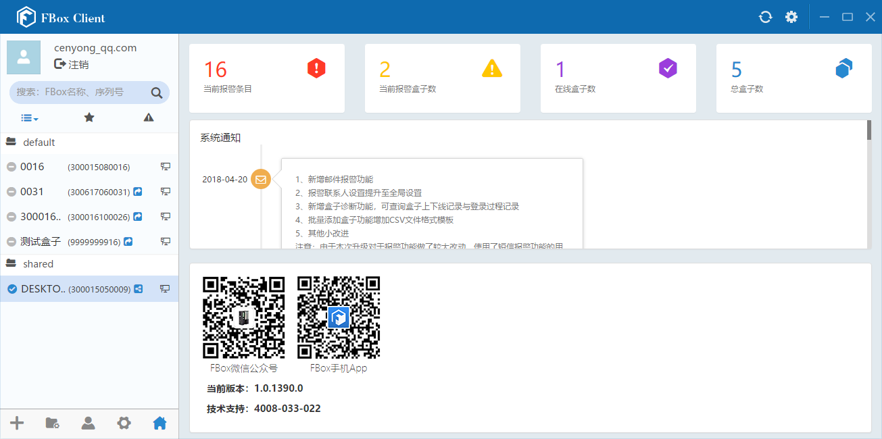
Task: Click the 系统通知 heading
Action: [x=220, y=138]
